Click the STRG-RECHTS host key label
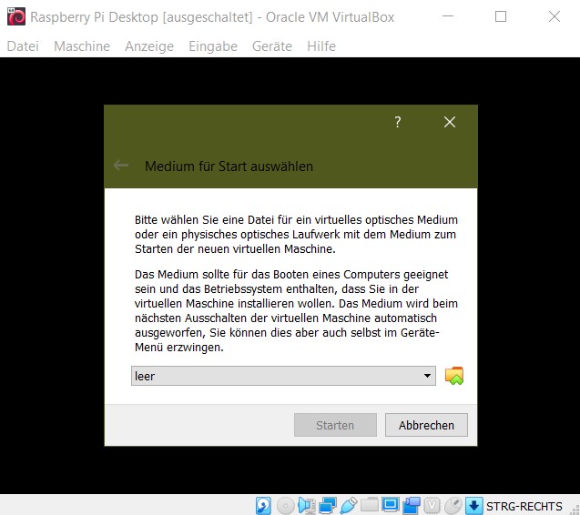 [524, 506]
